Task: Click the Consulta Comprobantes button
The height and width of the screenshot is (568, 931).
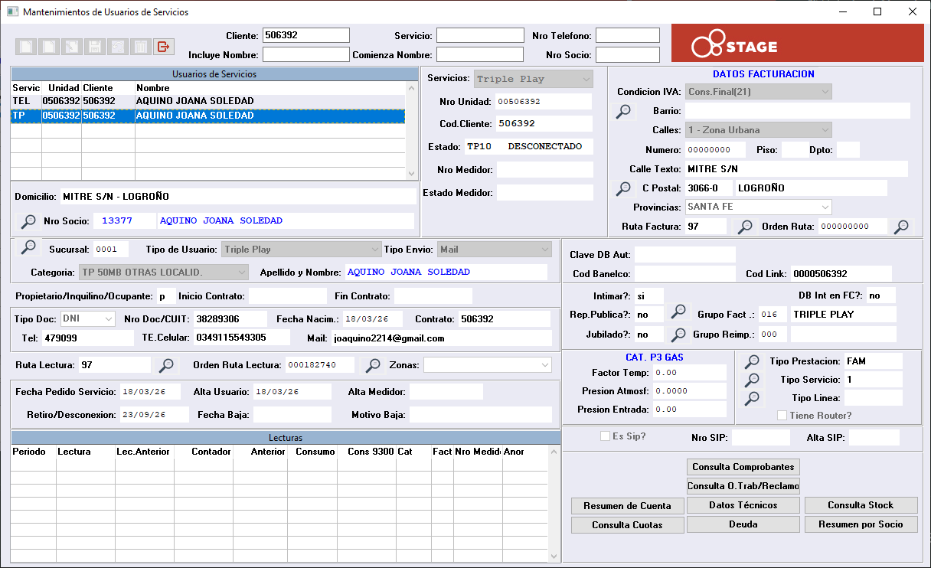Action: (743, 467)
